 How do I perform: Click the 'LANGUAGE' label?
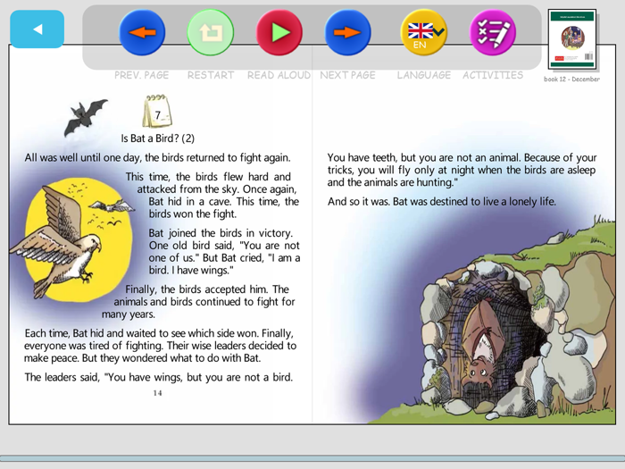424,75
